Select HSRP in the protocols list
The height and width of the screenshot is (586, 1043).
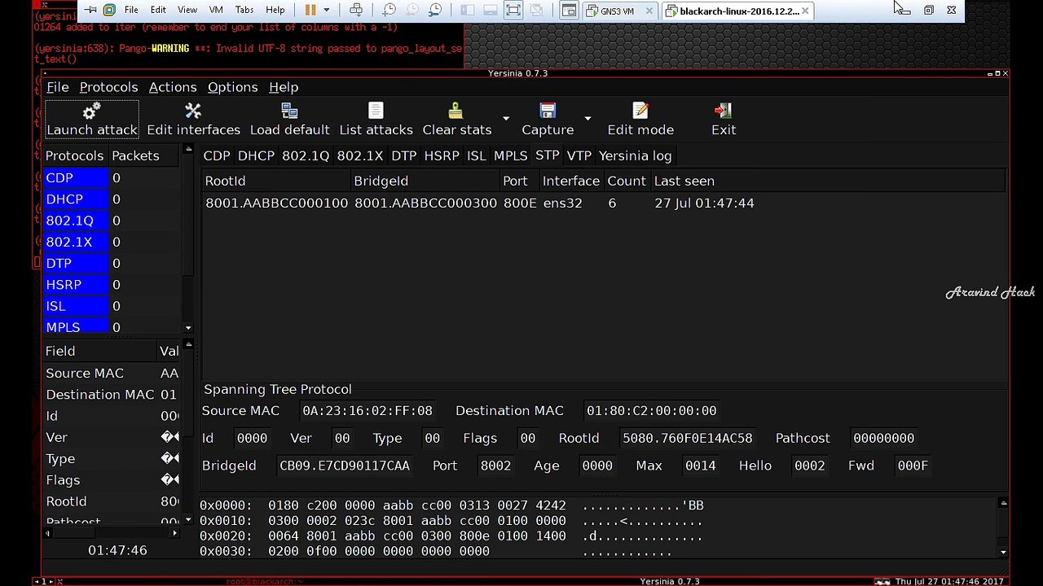[76, 285]
